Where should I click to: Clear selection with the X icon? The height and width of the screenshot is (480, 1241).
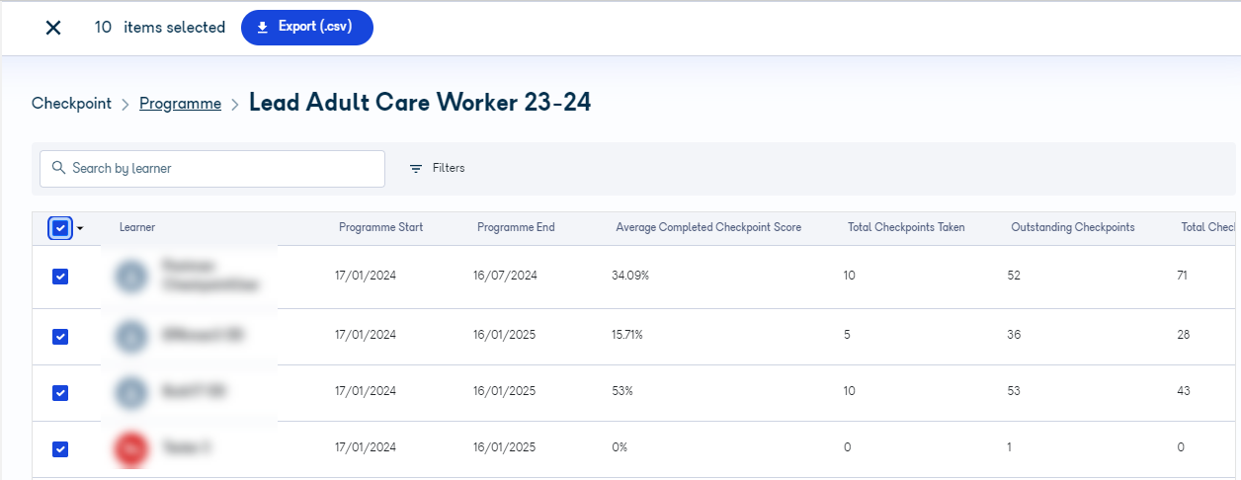pyautogui.click(x=53, y=28)
